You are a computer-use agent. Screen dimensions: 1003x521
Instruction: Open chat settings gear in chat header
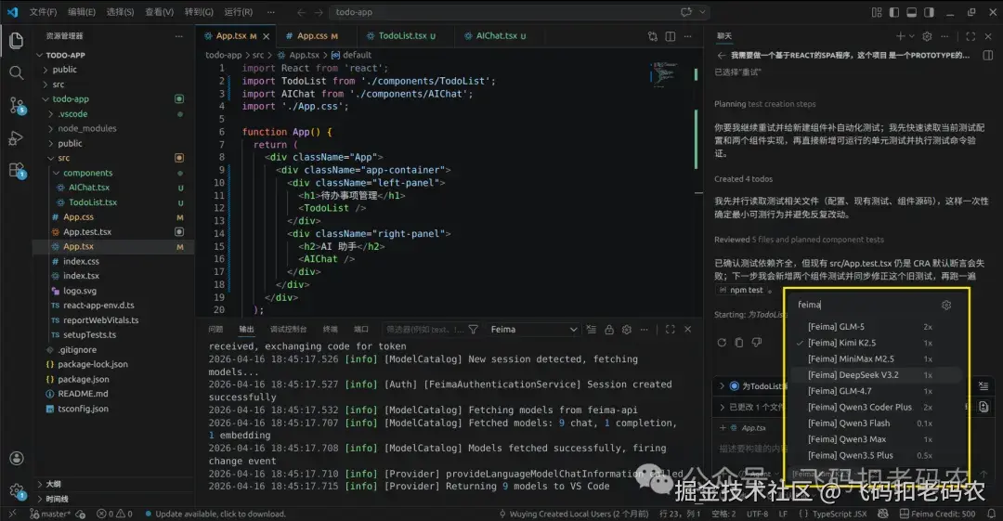tap(927, 36)
